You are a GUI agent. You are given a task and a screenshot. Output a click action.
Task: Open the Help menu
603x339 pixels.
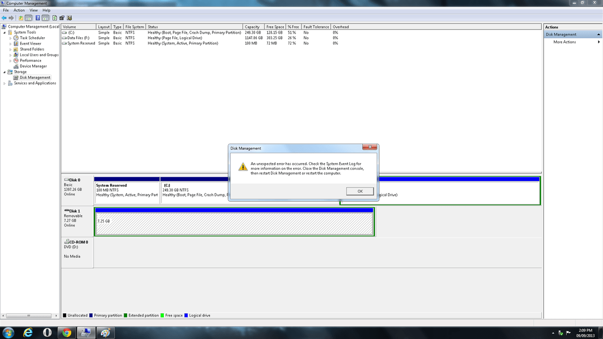click(46, 10)
